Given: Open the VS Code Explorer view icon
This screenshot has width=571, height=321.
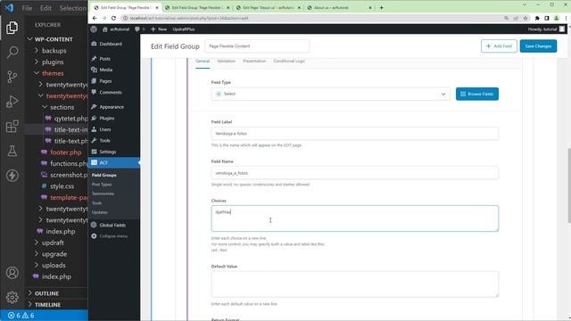Looking at the screenshot, I should coord(12,28).
